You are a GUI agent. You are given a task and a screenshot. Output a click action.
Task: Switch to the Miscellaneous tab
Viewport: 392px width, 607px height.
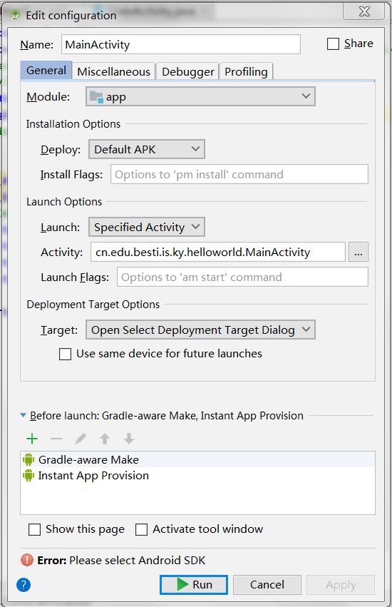pos(114,71)
